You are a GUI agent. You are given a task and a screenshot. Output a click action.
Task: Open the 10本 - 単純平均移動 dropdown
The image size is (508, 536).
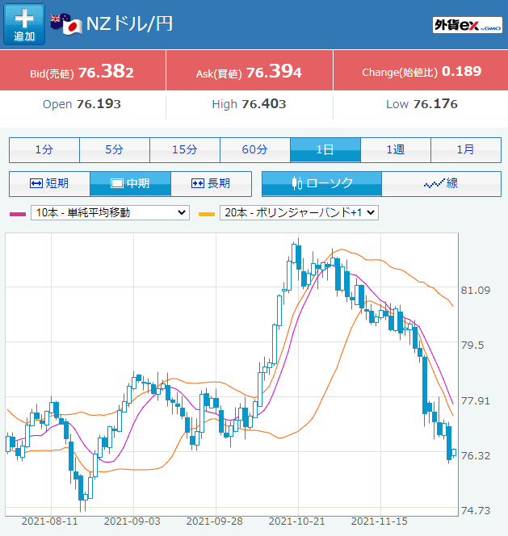110,212
